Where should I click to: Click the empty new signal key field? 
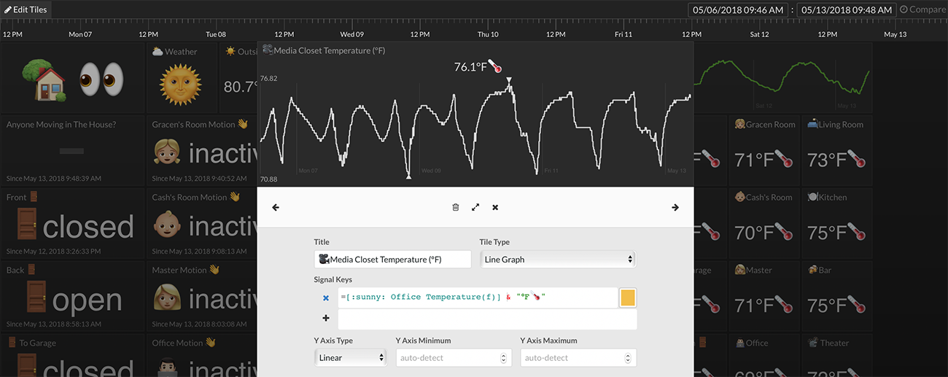(x=486, y=319)
